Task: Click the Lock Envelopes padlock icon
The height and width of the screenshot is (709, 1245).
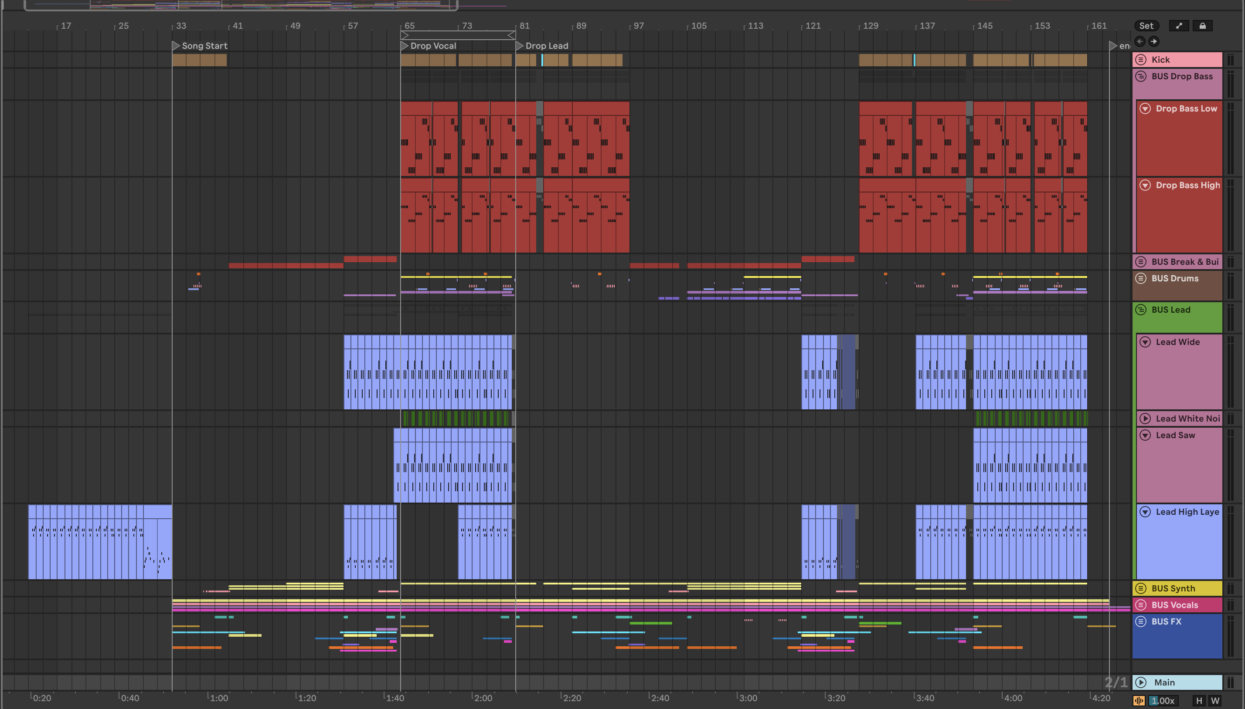Action: coord(1202,26)
